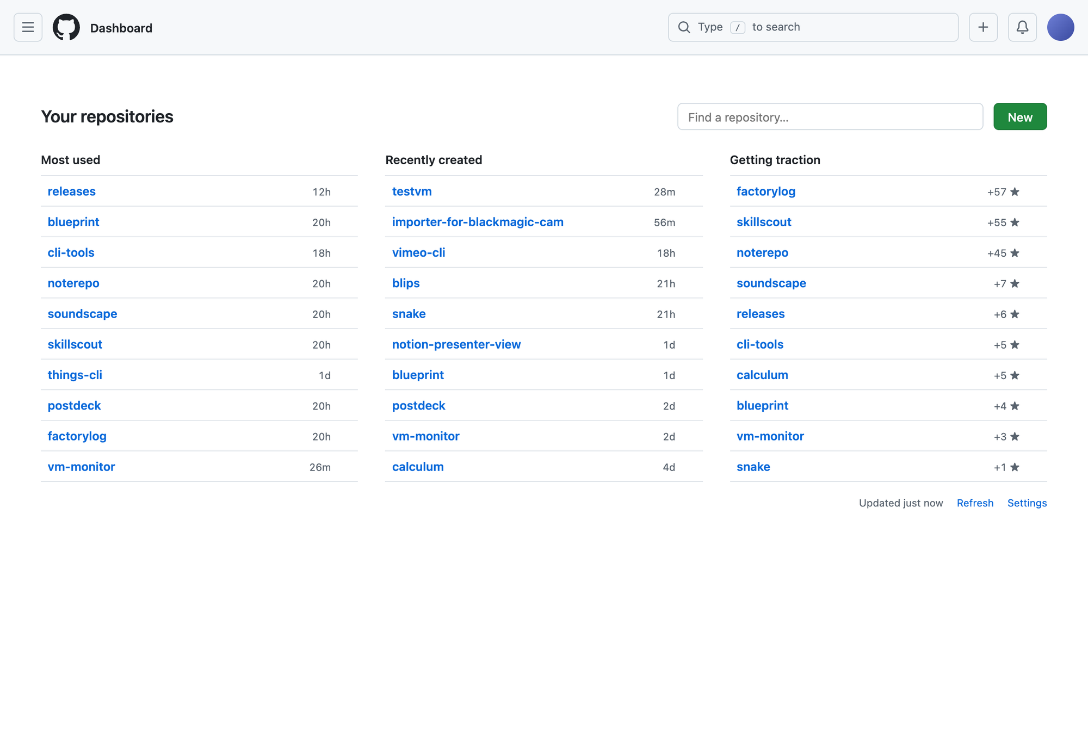Click the Getting traction column heading
Screen dimensions: 1088x731
pyautogui.click(x=775, y=160)
